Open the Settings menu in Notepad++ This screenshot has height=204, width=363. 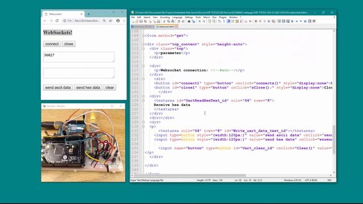click(189, 18)
